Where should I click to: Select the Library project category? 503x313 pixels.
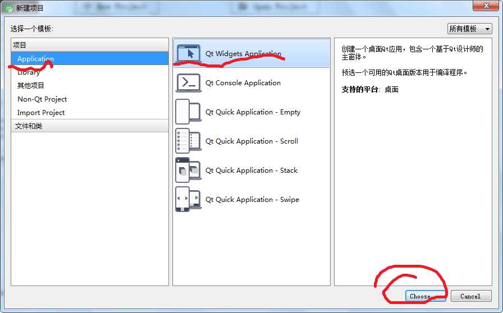tap(90, 72)
